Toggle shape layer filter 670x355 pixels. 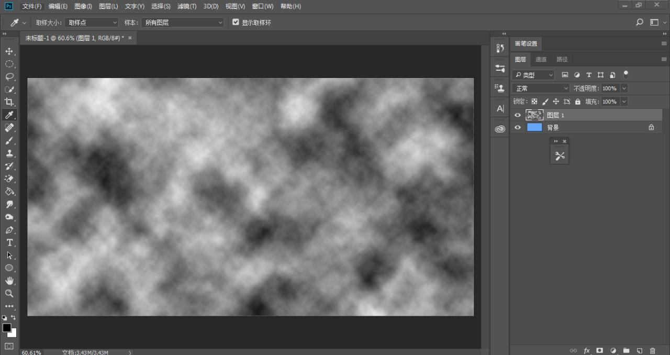coord(600,75)
